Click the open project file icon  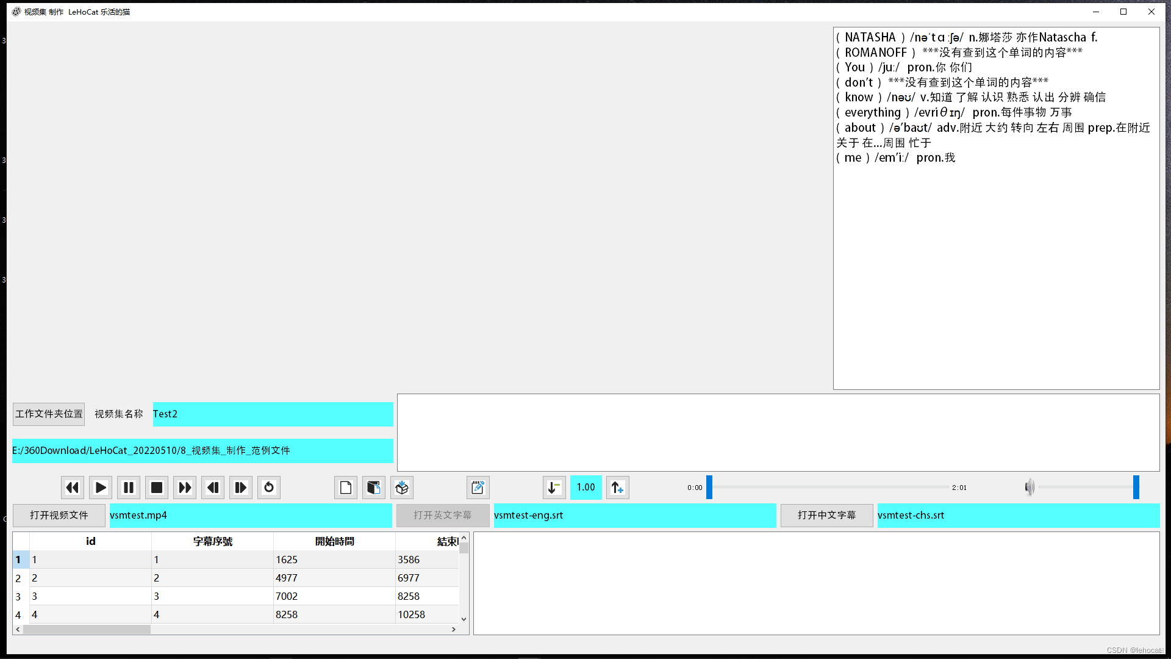pos(374,488)
